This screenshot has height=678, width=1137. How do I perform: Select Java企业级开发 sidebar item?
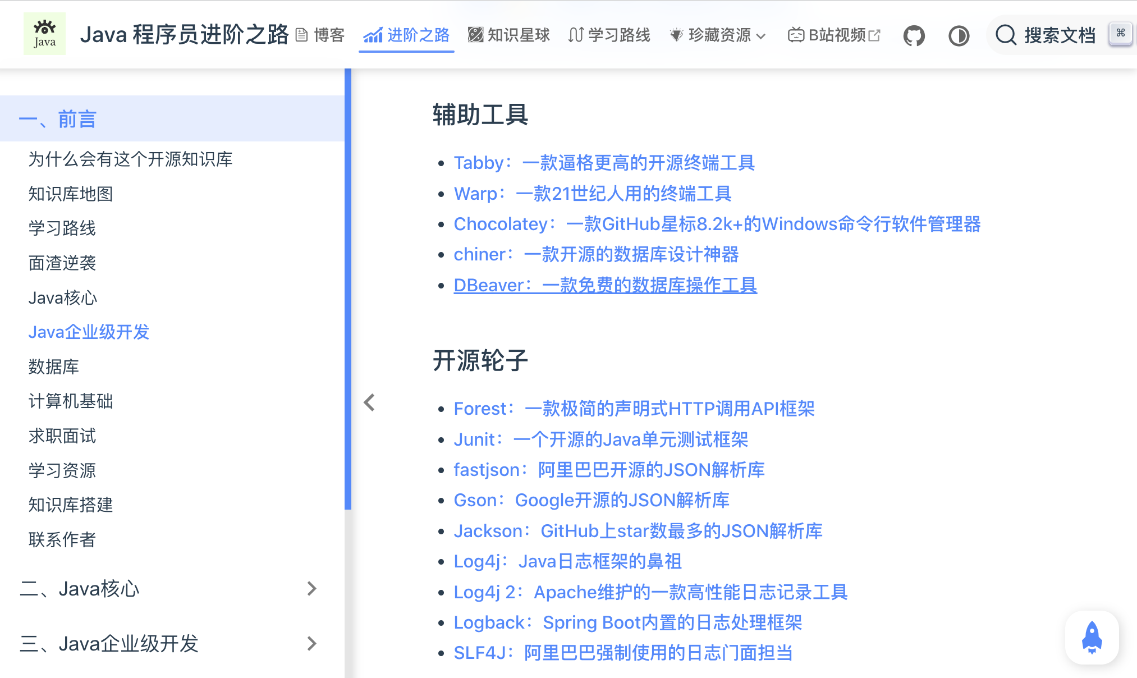[x=89, y=332]
